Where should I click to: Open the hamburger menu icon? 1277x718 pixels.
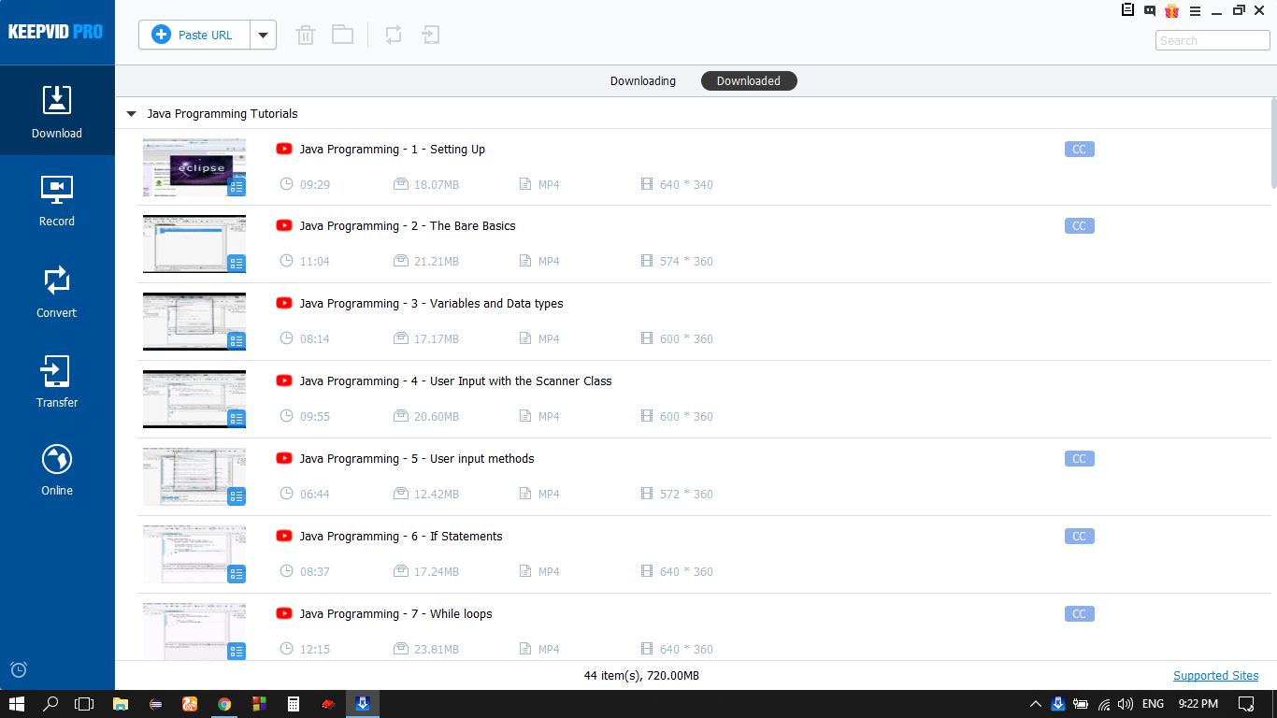click(1195, 11)
